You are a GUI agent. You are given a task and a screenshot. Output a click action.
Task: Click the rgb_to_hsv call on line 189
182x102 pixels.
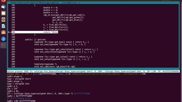tap(64, 15)
